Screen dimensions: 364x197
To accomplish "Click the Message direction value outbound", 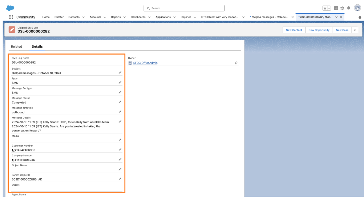I will [18, 112].
